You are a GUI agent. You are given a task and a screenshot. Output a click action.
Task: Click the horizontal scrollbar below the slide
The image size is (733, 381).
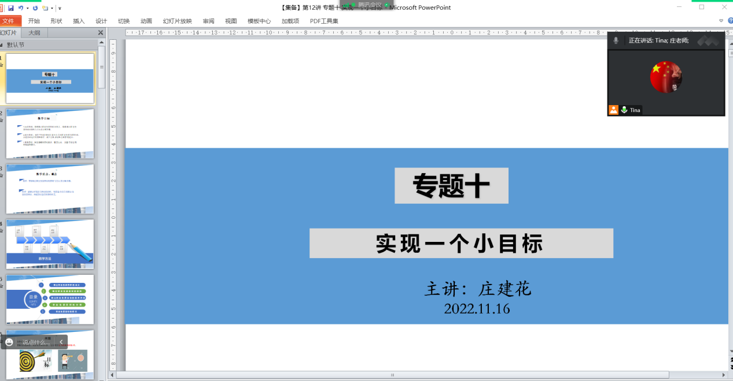click(392, 375)
